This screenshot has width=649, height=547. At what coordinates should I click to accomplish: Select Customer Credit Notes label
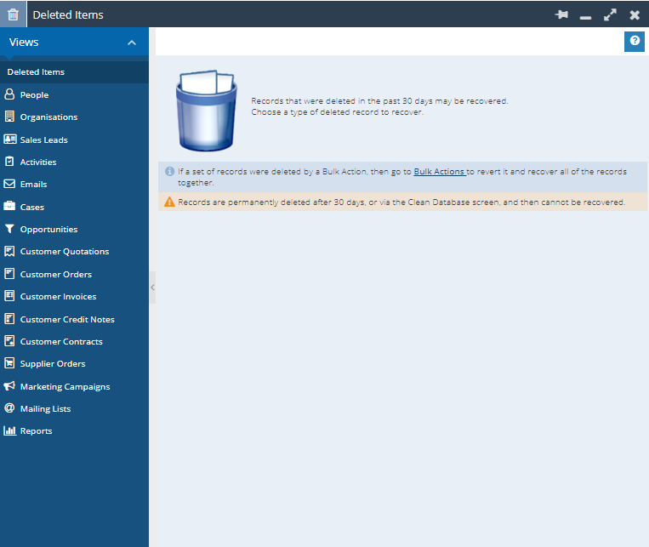[67, 319]
